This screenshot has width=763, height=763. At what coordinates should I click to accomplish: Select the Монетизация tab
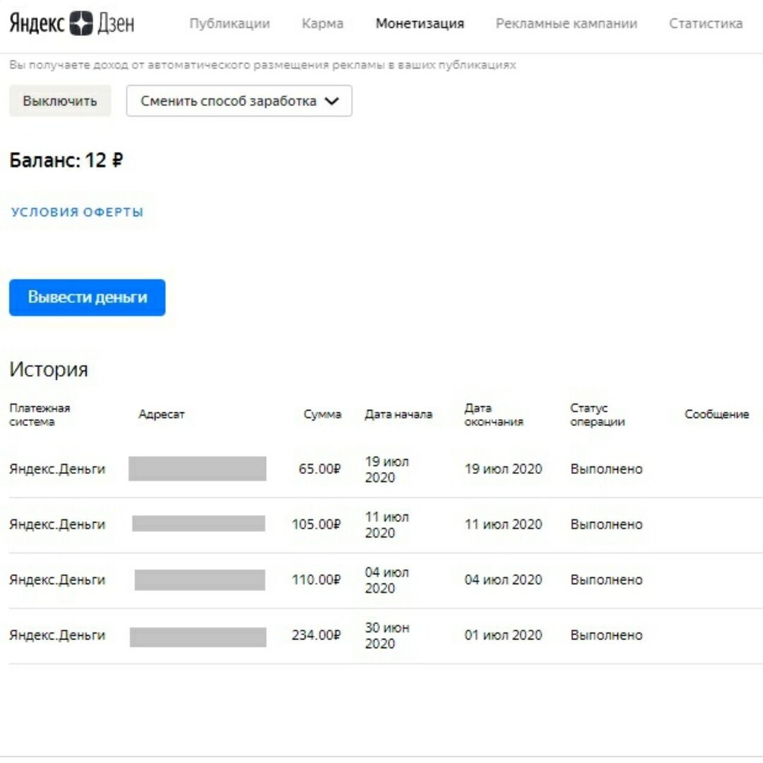pyautogui.click(x=420, y=23)
